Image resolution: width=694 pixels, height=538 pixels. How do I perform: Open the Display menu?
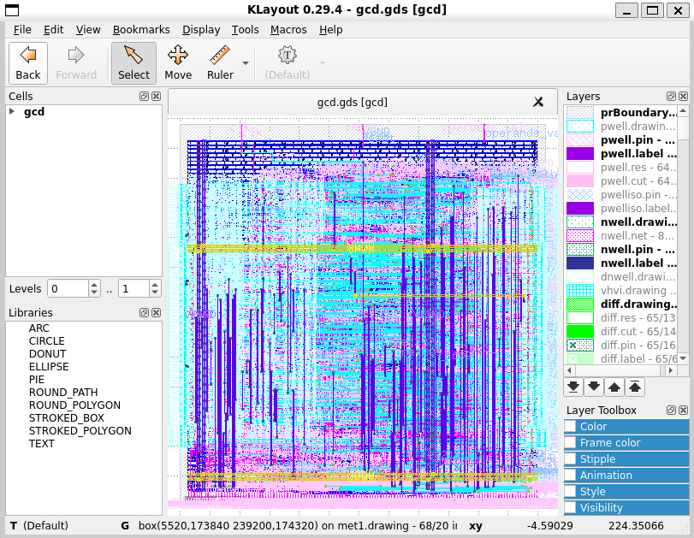pyautogui.click(x=201, y=30)
